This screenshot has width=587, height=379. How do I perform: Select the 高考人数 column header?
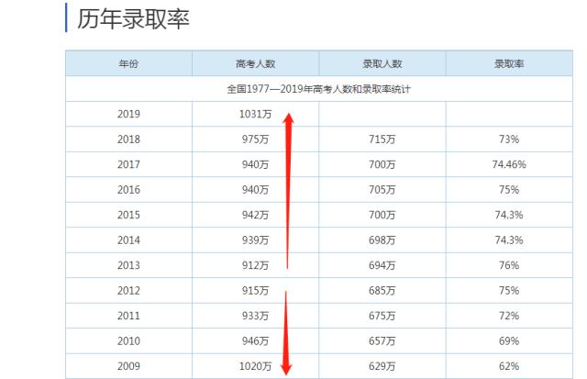coord(255,63)
